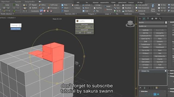Open the Utilities wrench panel tab
Screen dimensions: 174x97
(x=160, y=19)
